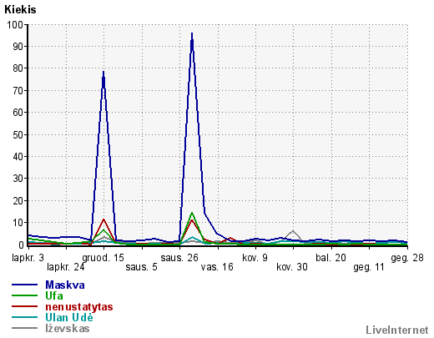
Task: Click the tallest blue peak near 96
Action: click(x=192, y=34)
